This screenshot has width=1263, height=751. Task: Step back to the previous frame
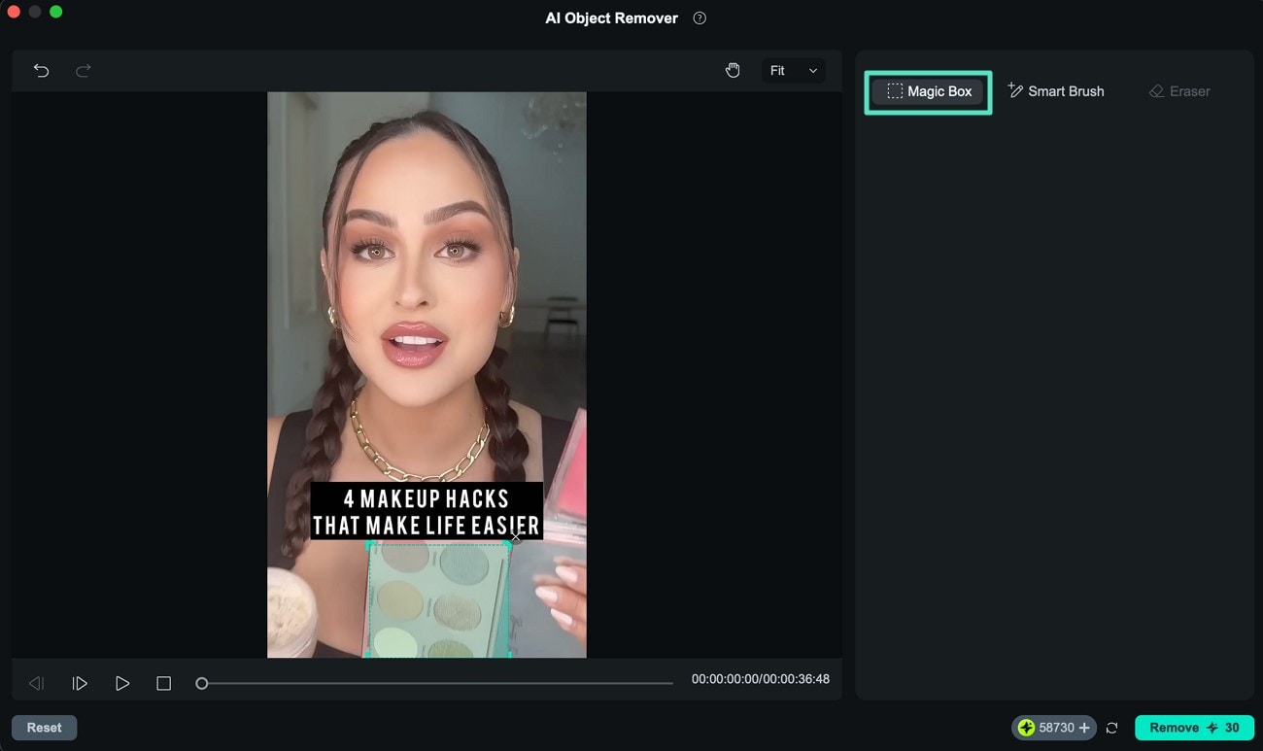(36, 683)
